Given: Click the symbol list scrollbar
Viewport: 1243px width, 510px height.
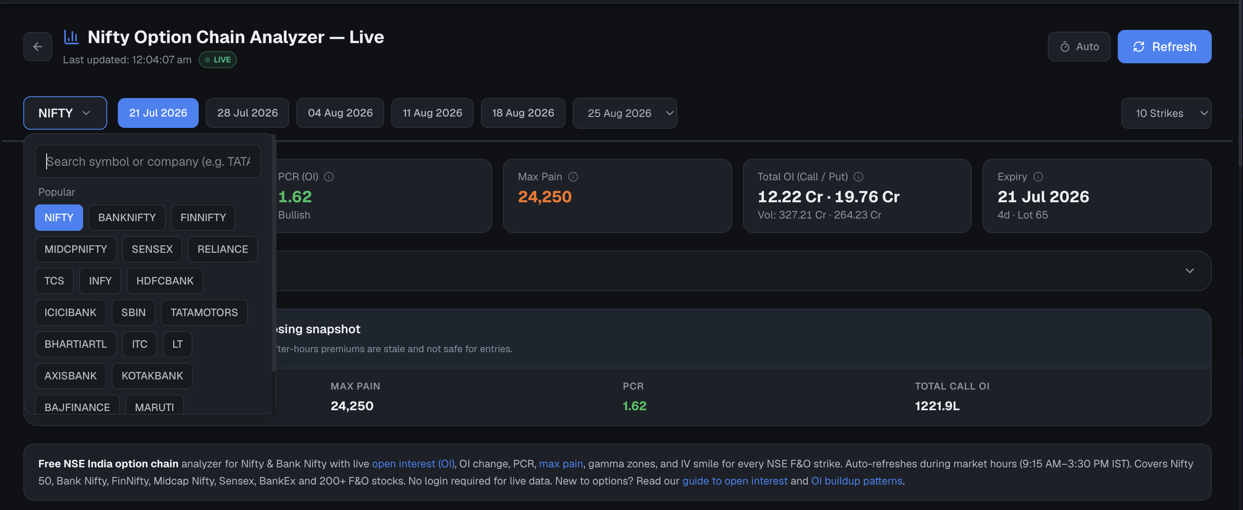Looking at the screenshot, I should (x=273, y=253).
